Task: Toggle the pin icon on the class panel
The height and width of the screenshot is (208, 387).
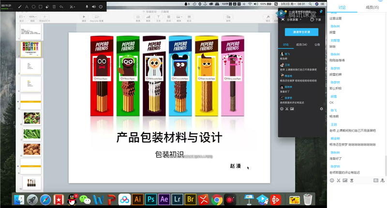Action: click(x=321, y=12)
